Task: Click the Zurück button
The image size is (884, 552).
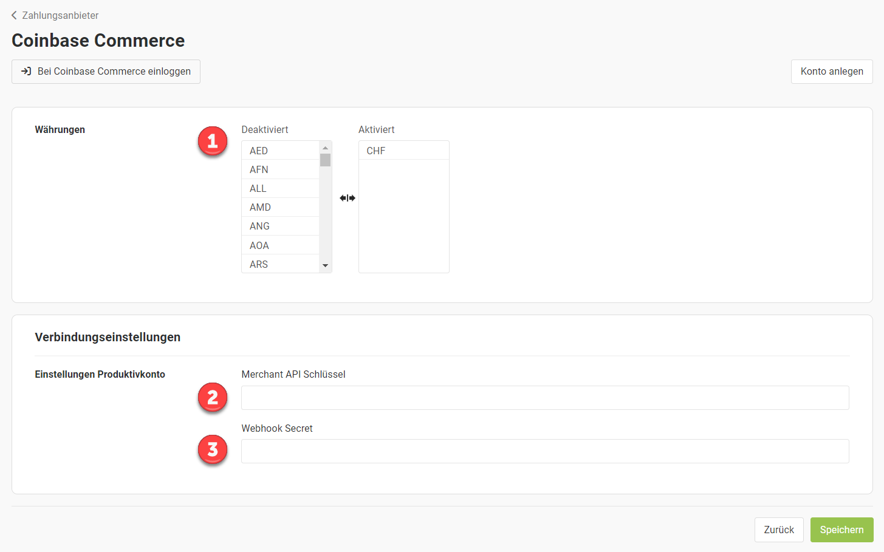Action: coord(779,530)
